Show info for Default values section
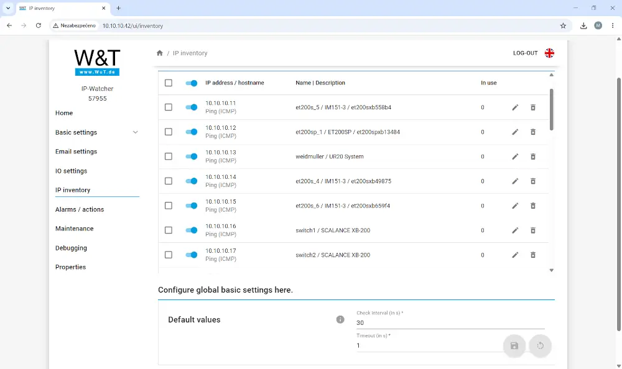Screen dimensions: 622x369 [340, 319]
